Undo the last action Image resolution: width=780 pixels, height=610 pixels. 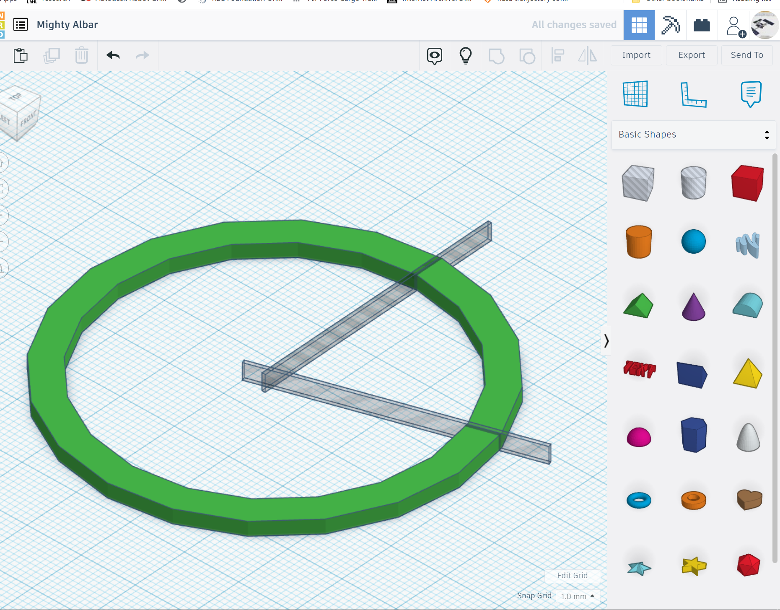click(113, 55)
